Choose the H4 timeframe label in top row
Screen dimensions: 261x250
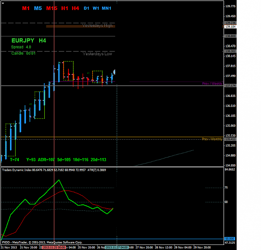tap(76, 8)
